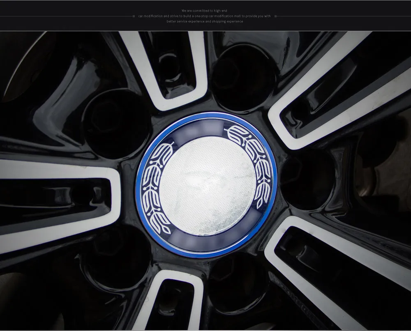Viewport: 411px width, 331px height.
Task: Click the text line 'We are committed to high-end'
Action: tap(204, 11)
